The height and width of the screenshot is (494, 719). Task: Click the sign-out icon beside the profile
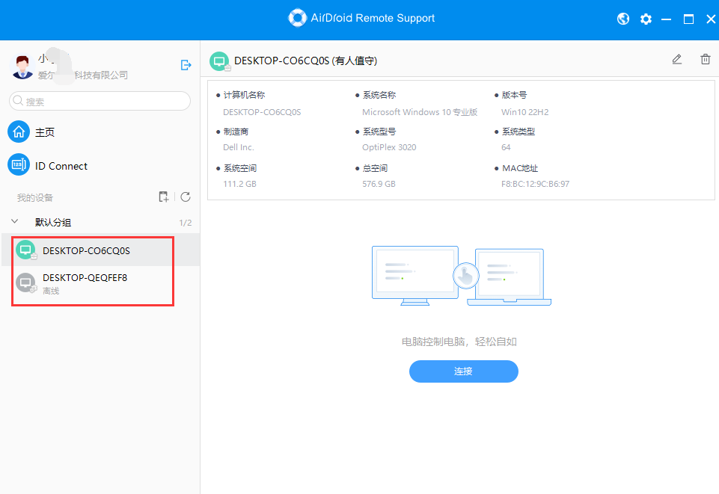click(186, 65)
